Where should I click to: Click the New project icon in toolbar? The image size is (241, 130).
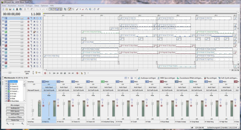3,9
